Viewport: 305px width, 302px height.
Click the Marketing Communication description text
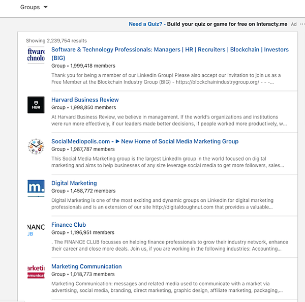click(167, 287)
